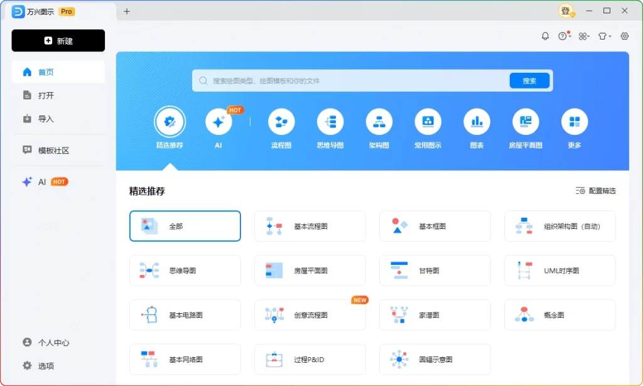Viewport: 643px width, 386px height.
Task: Click the 更多 more categories icon
Action: (573, 122)
